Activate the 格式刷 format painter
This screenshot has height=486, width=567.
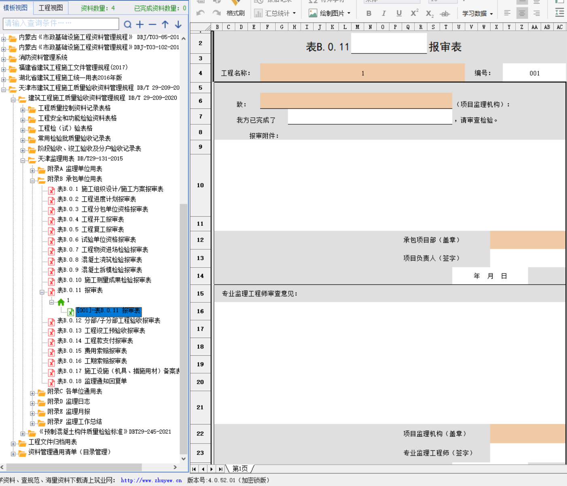(x=235, y=13)
